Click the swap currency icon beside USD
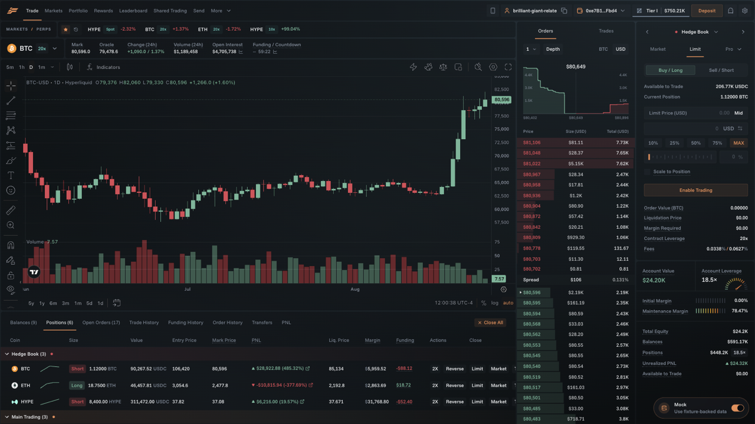The width and height of the screenshot is (755, 424). [x=740, y=128]
